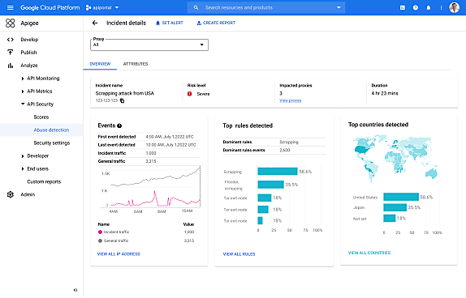Open the Proxy dropdown
Image resolution: width=466 pixels, height=298 pixels.
pyautogui.click(x=149, y=45)
